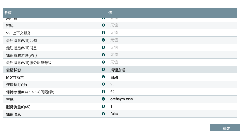Click help icon beside 保留信息

coord(103,114)
